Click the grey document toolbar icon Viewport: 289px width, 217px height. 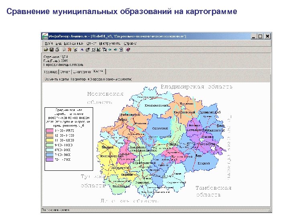(x=64, y=50)
